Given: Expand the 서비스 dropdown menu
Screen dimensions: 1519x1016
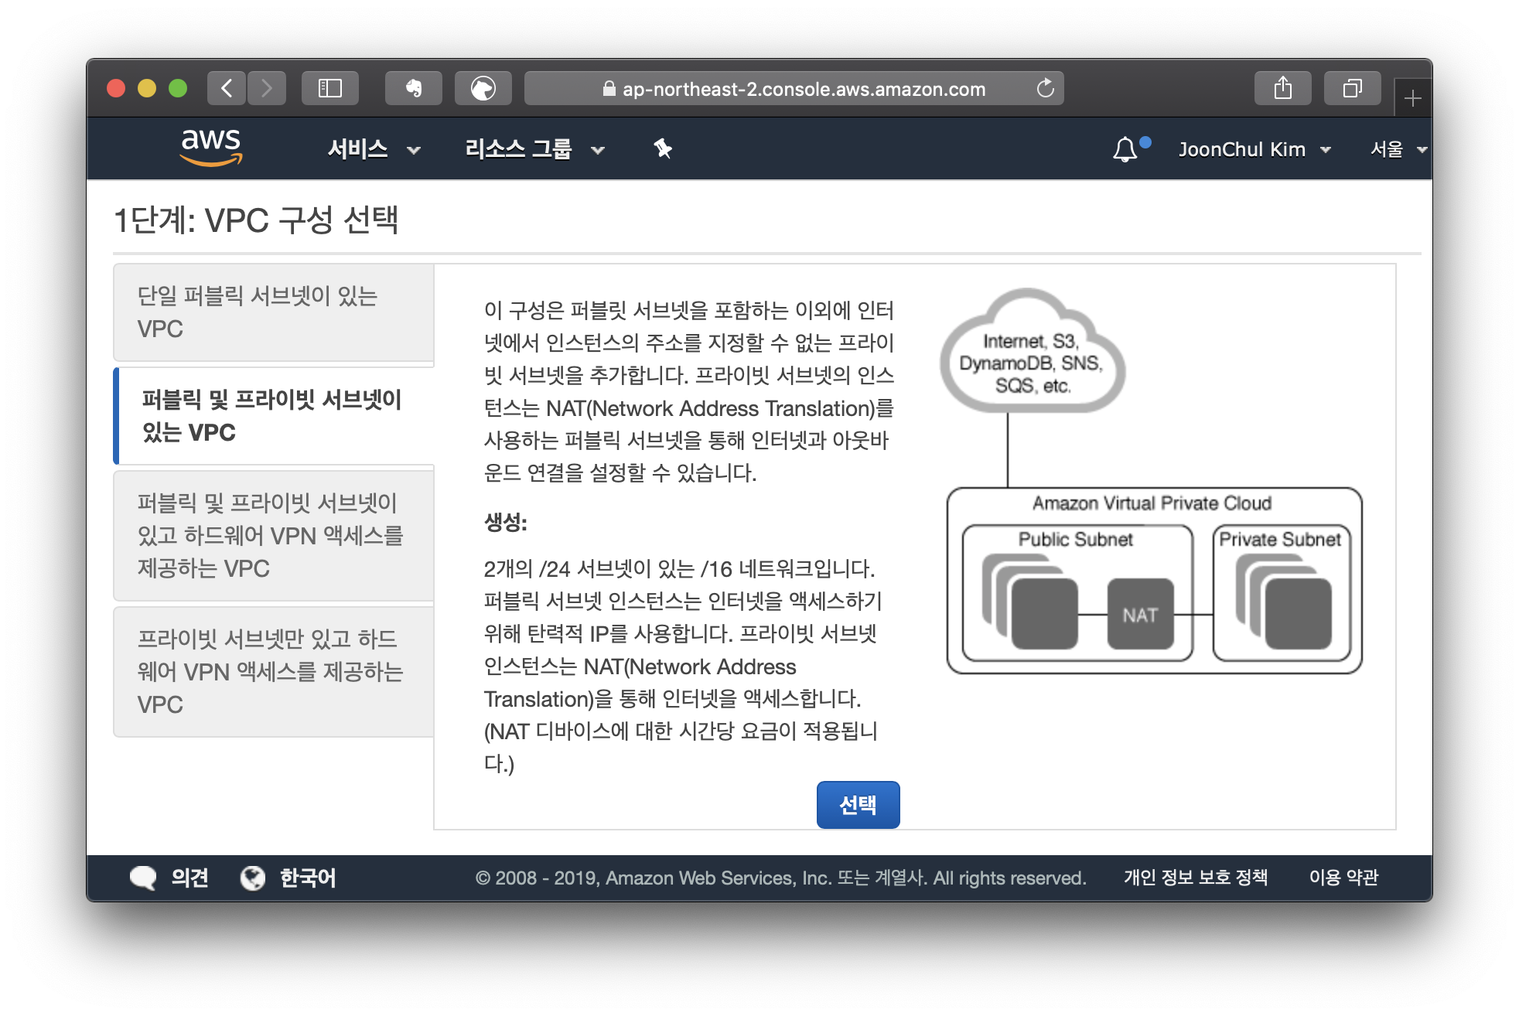Looking at the screenshot, I should pos(374,149).
